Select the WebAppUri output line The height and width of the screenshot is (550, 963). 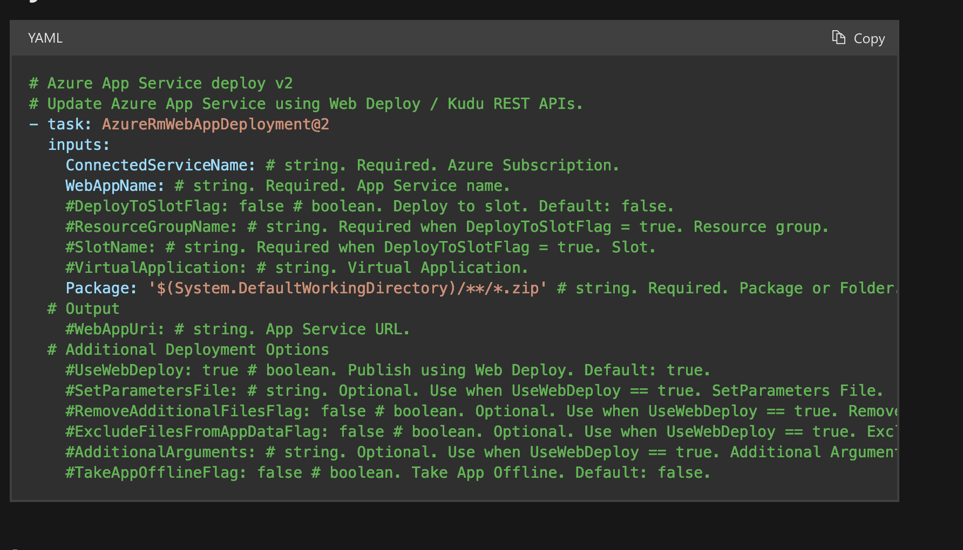click(113, 328)
